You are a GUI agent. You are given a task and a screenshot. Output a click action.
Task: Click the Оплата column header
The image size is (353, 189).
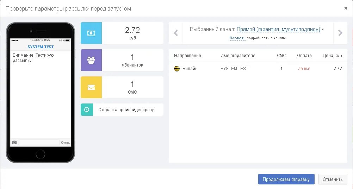point(304,56)
